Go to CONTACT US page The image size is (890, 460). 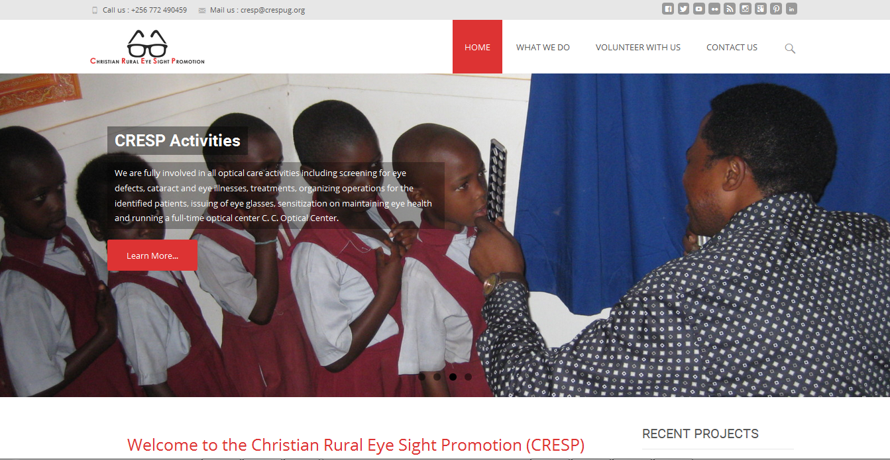tap(732, 47)
